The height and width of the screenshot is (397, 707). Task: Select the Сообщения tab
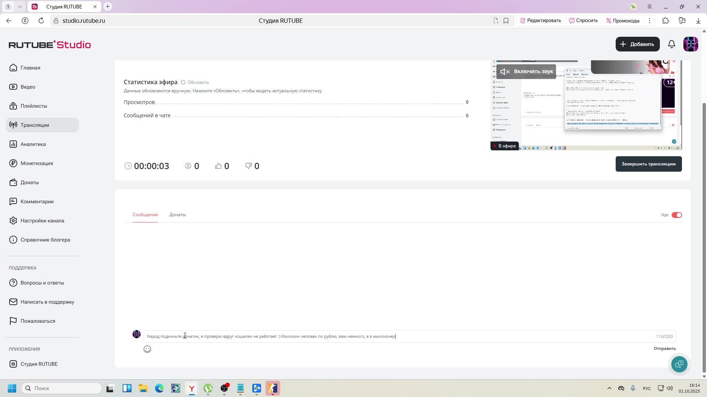145,215
